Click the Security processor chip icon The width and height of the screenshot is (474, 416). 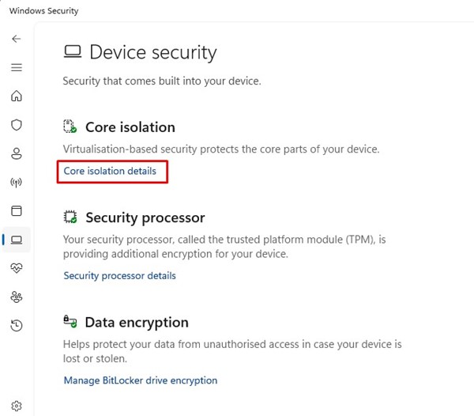pyautogui.click(x=70, y=217)
